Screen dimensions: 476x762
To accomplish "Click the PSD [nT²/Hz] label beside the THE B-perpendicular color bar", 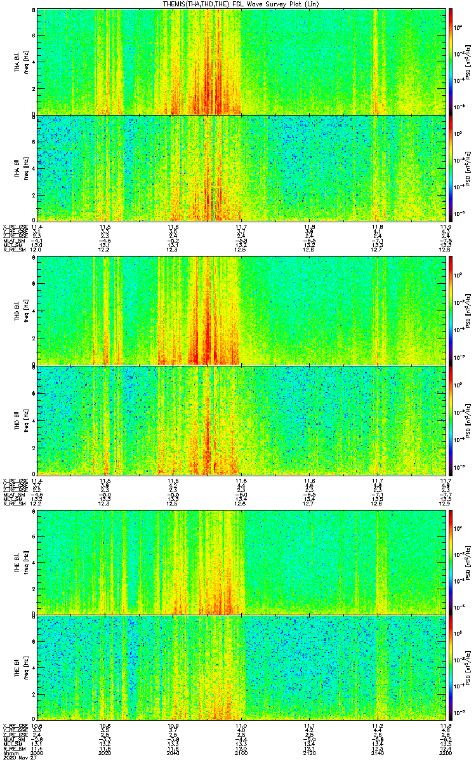I will pos(468,561).
